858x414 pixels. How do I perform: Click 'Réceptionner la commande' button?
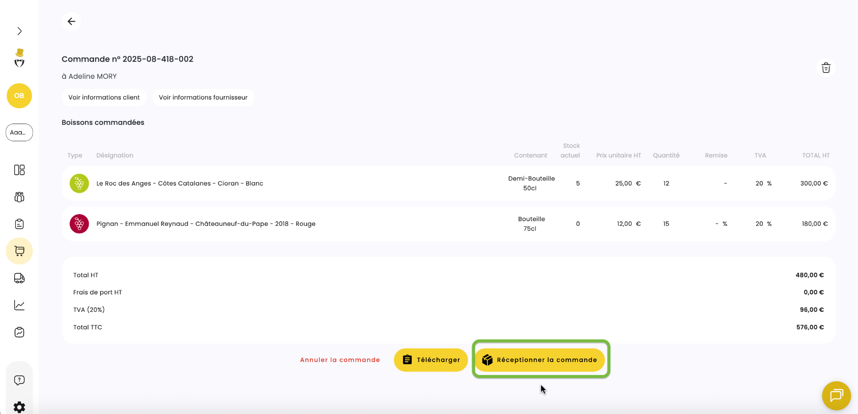[540, 360]
